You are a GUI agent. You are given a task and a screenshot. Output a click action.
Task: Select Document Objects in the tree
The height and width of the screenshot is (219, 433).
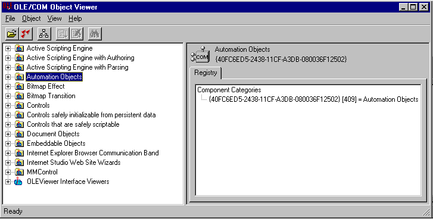click(53, 134)
